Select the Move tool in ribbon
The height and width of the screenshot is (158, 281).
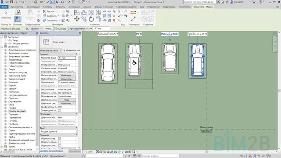pyautogui.click(x=77, y=19)
